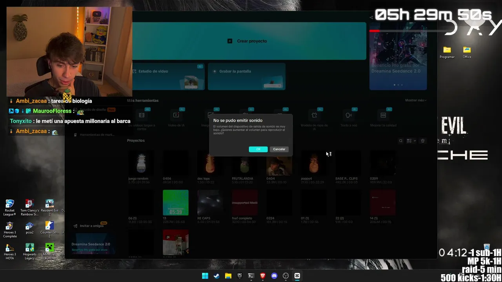
Task: Open Epic Games launcher from taskbar
Action: coord(240,276)
